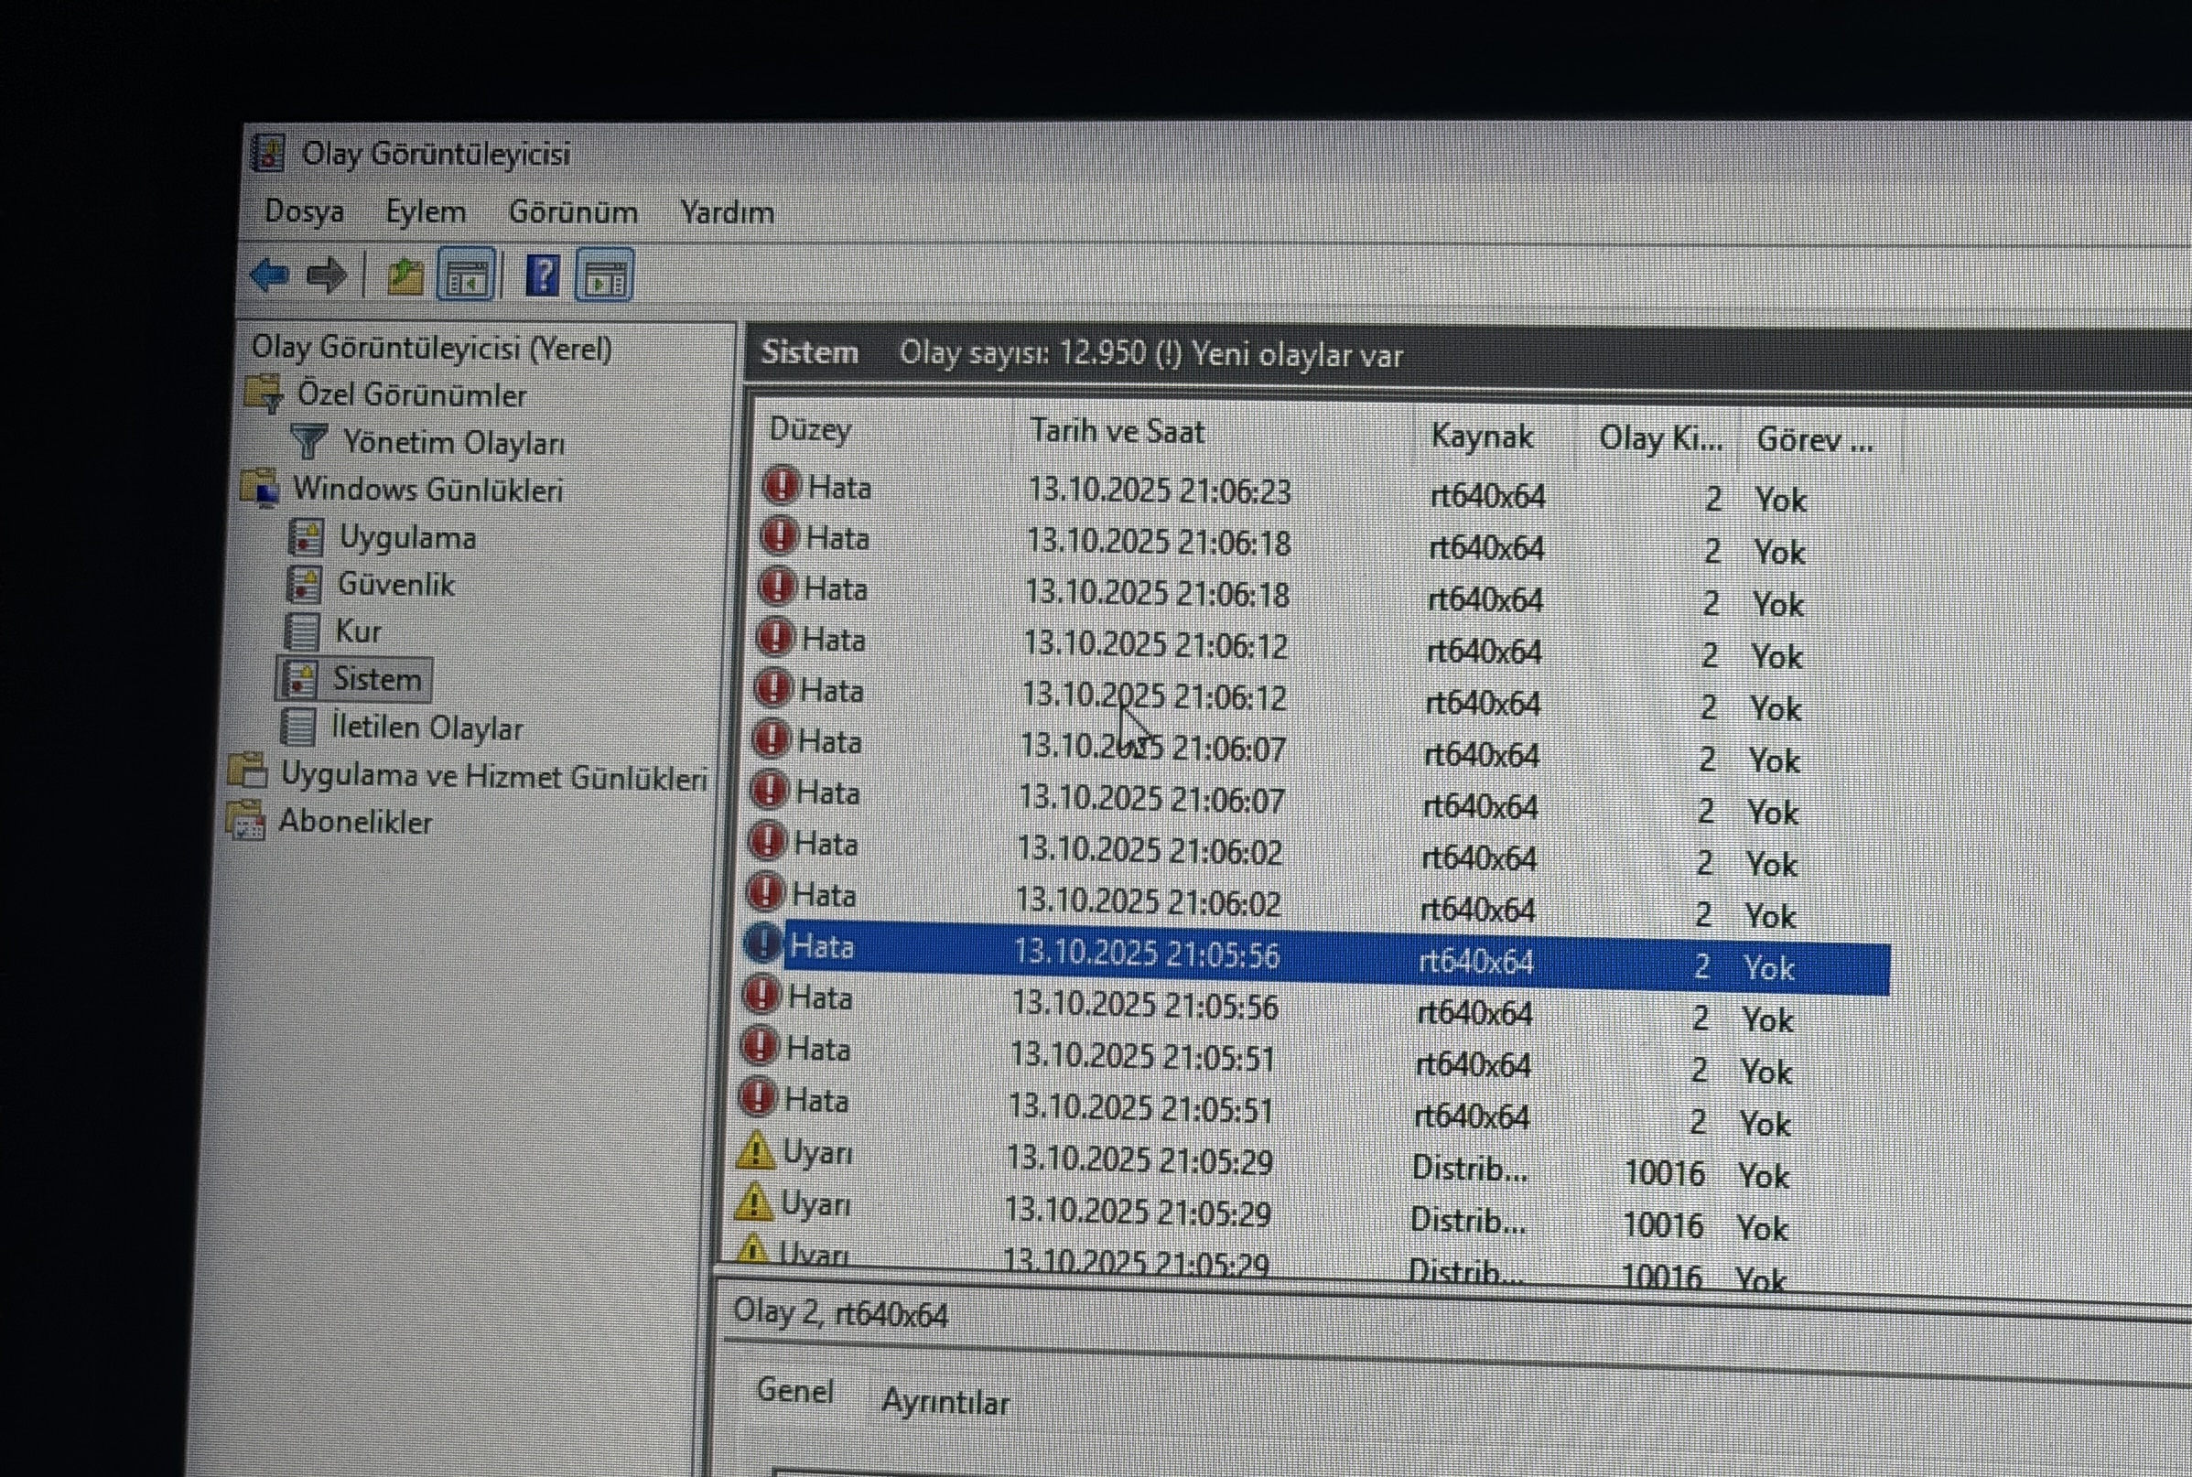
Task: Click the log icon beside Uygulama
Action: (305, 537)
